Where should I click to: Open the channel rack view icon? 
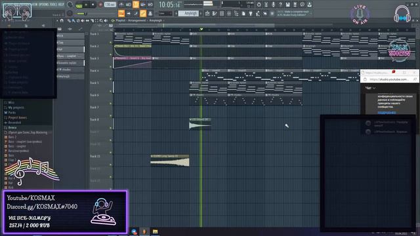pos(222,13)
